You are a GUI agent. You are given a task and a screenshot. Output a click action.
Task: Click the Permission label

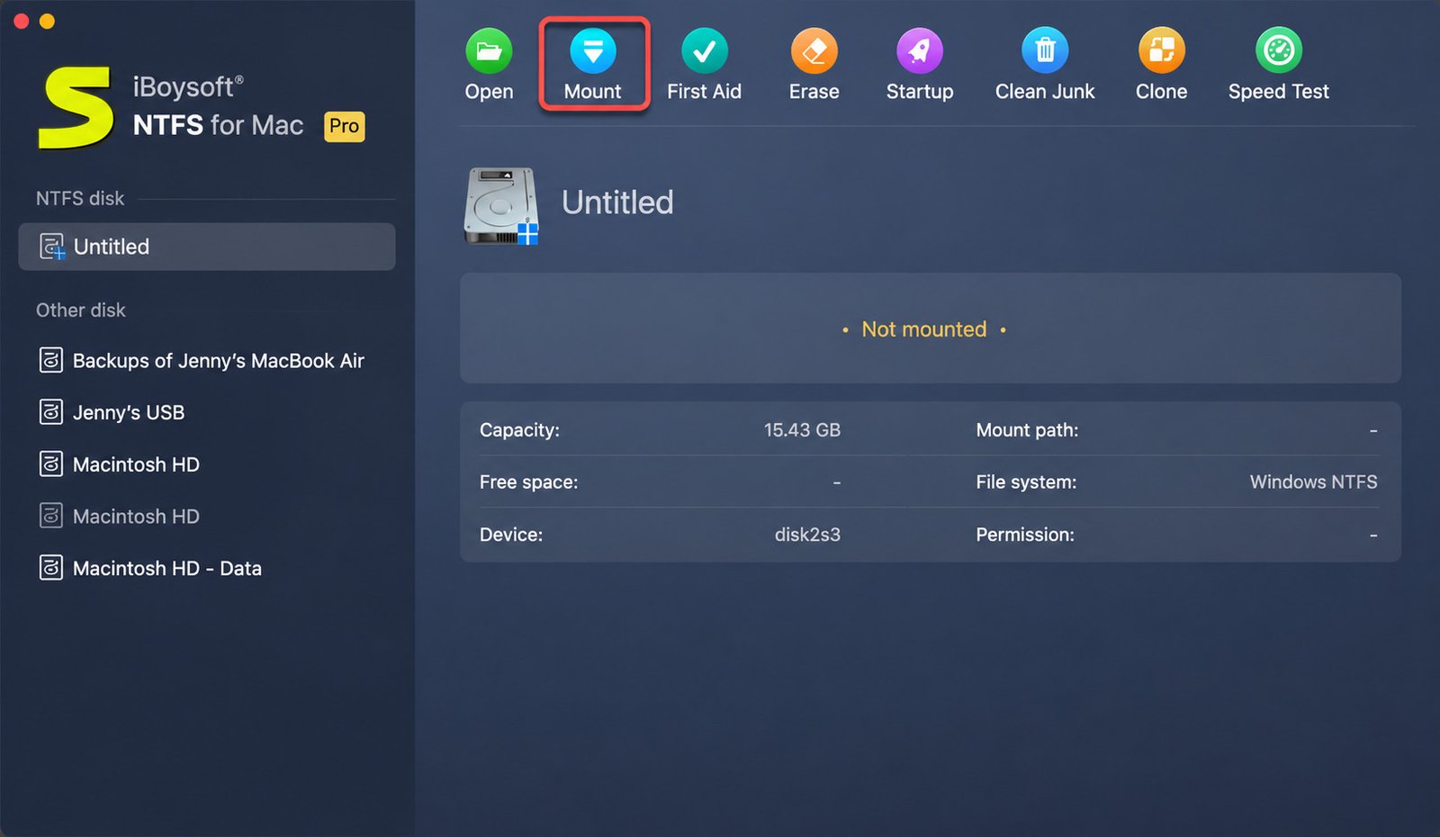coord(1025,535)
